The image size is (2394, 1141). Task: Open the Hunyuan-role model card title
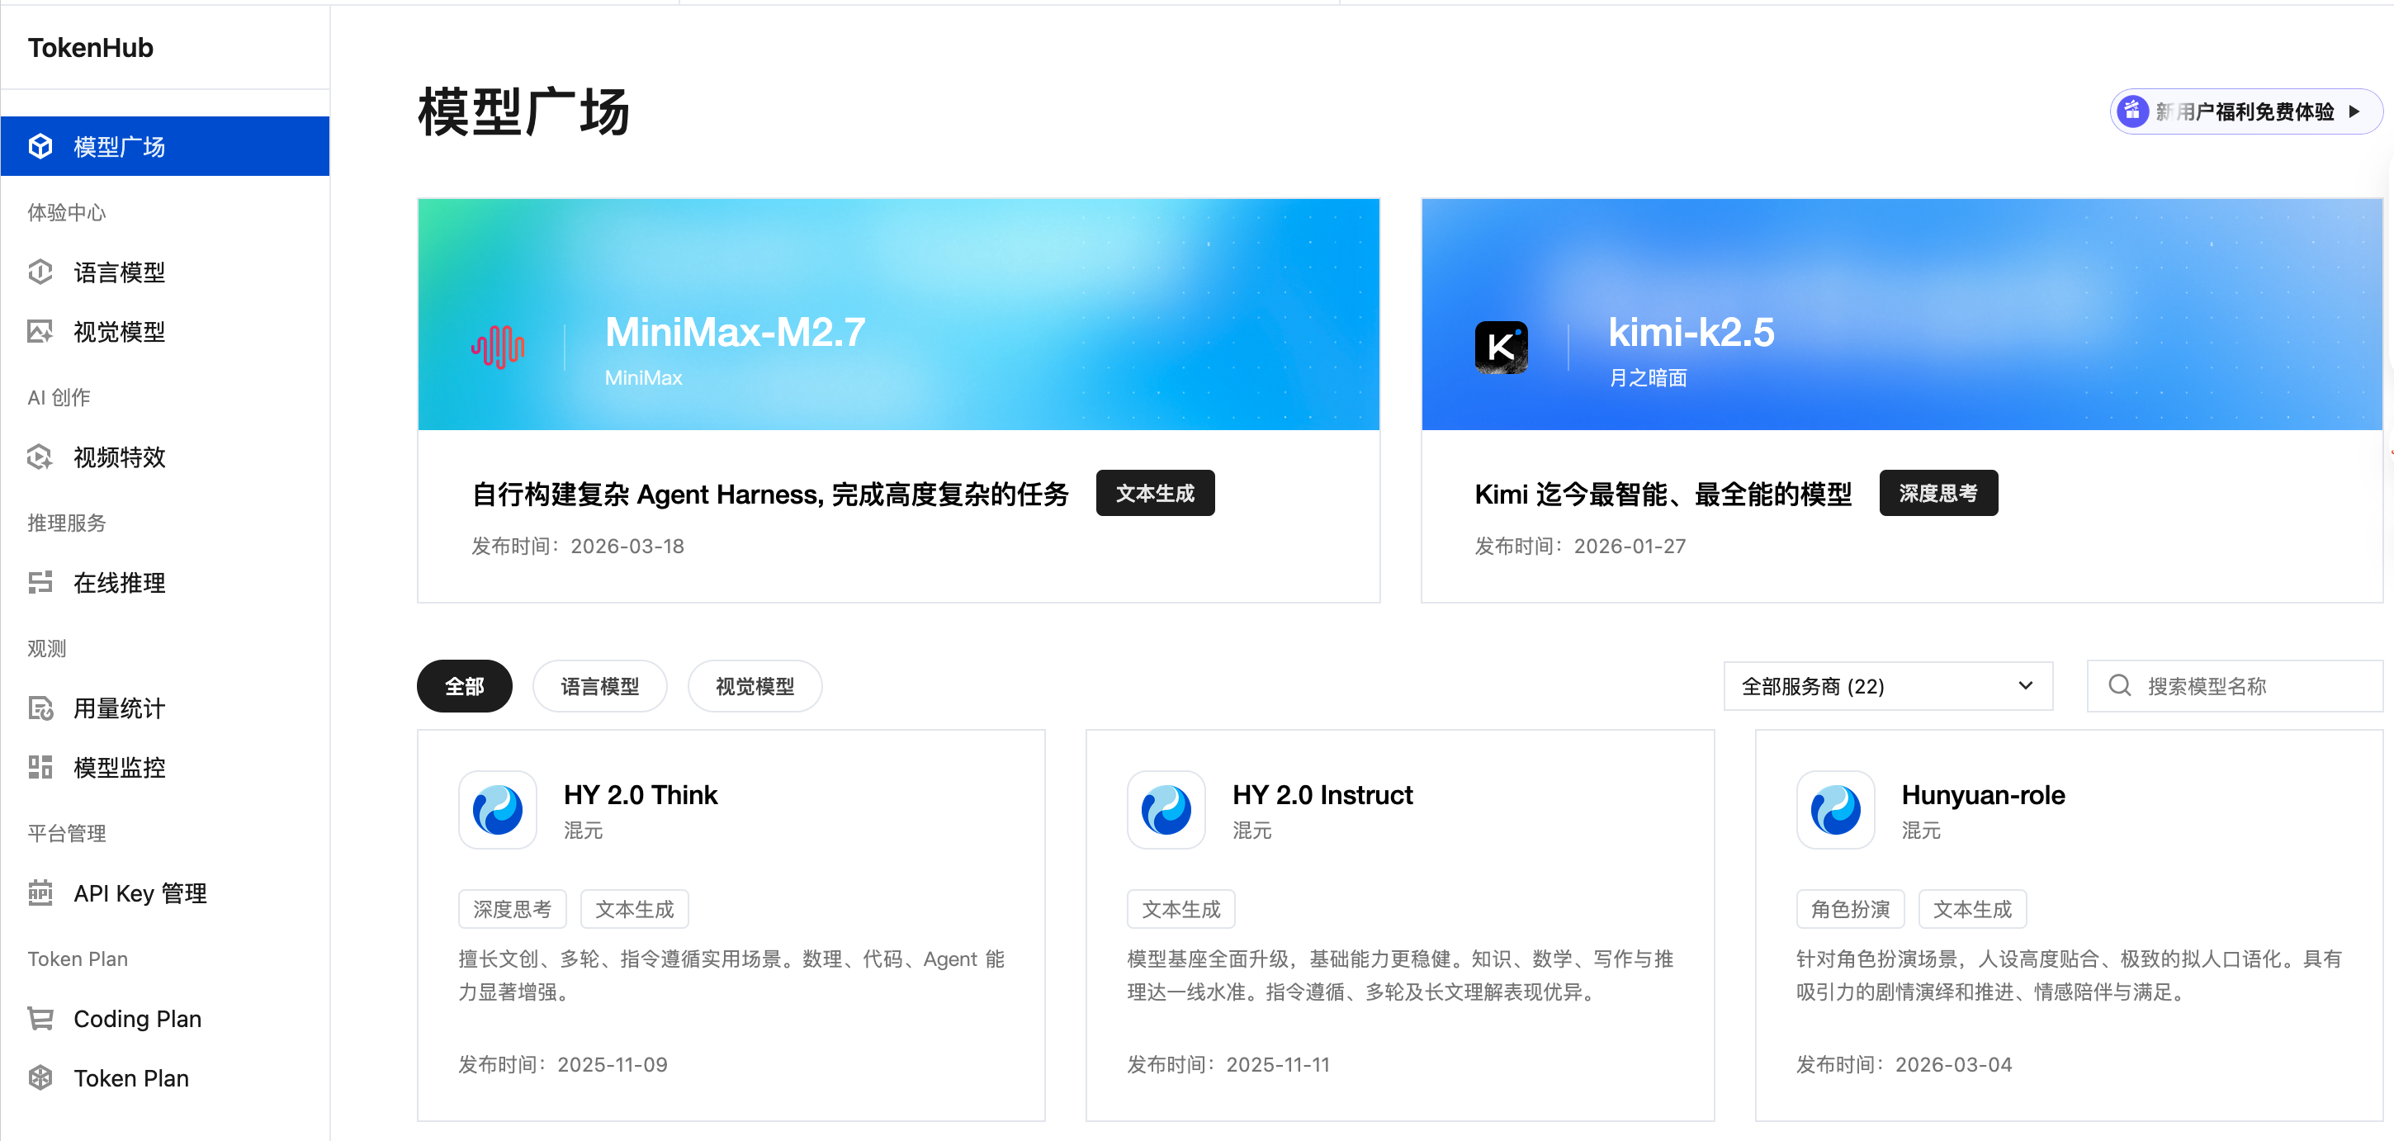pos(1982,794)
